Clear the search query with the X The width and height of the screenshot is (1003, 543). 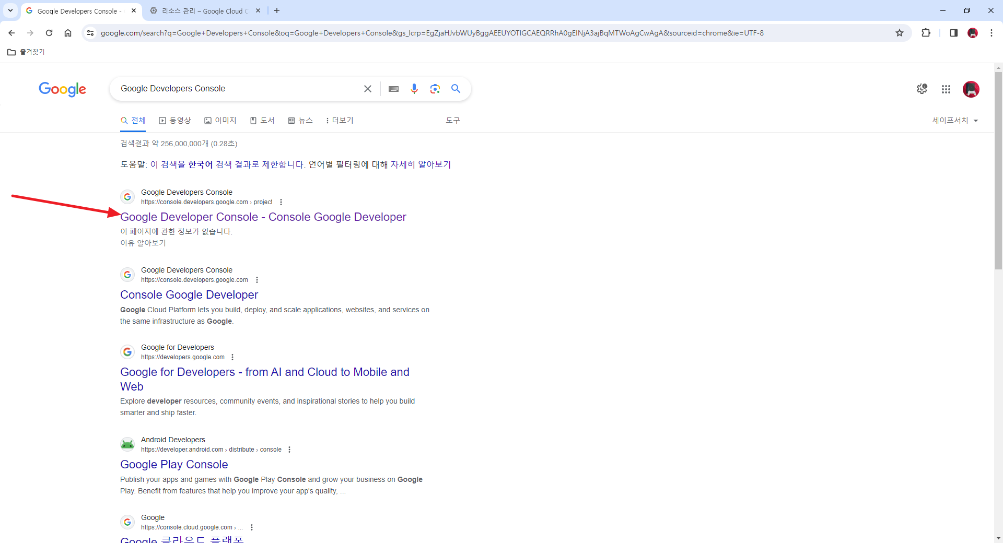tap(368, 89)
